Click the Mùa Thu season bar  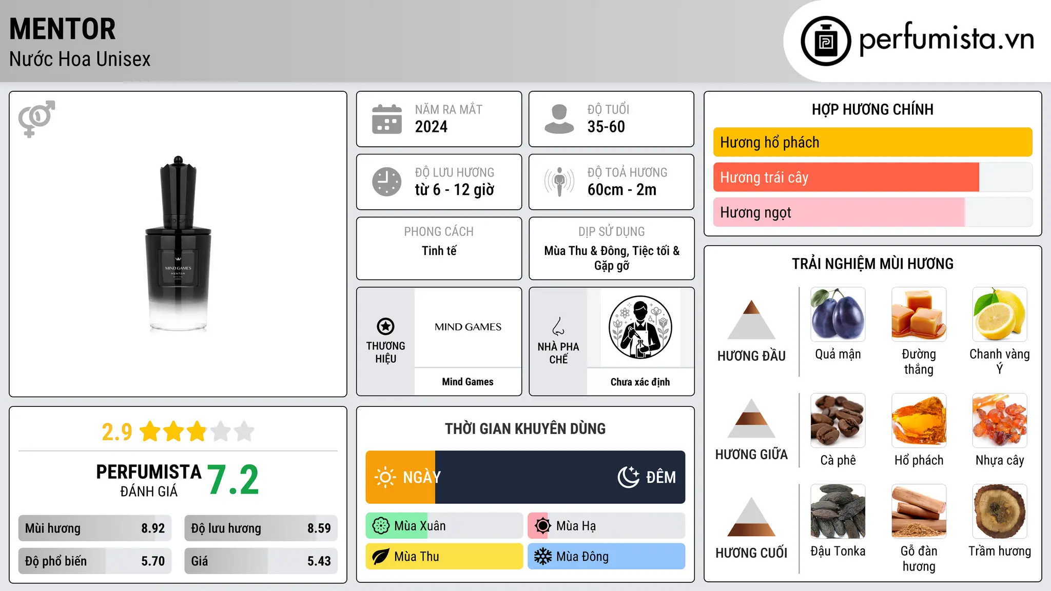444,557
